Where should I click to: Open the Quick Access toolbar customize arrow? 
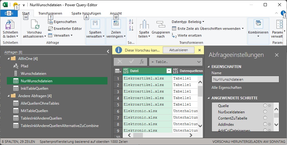click(24, 5)
